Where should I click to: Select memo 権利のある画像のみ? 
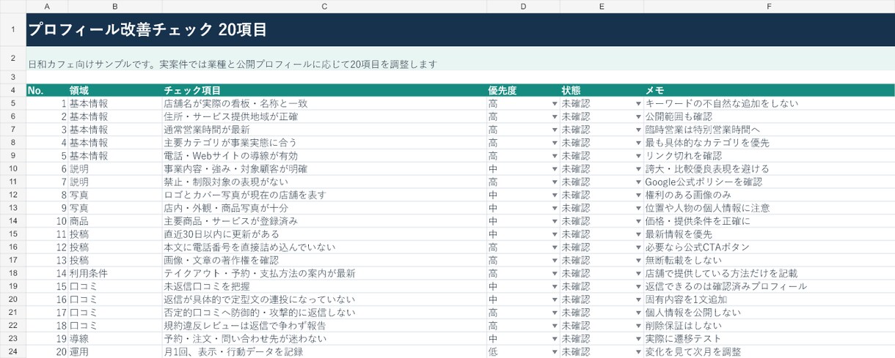tap(769, 195)
